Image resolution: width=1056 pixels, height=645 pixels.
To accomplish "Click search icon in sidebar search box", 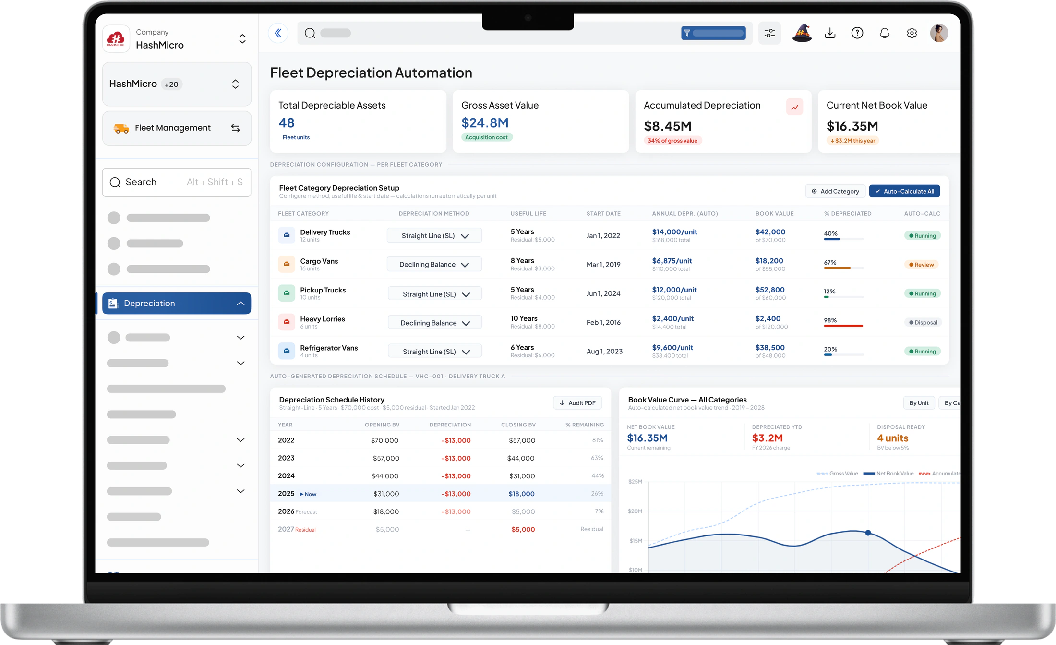I will [x=115, y=183].
